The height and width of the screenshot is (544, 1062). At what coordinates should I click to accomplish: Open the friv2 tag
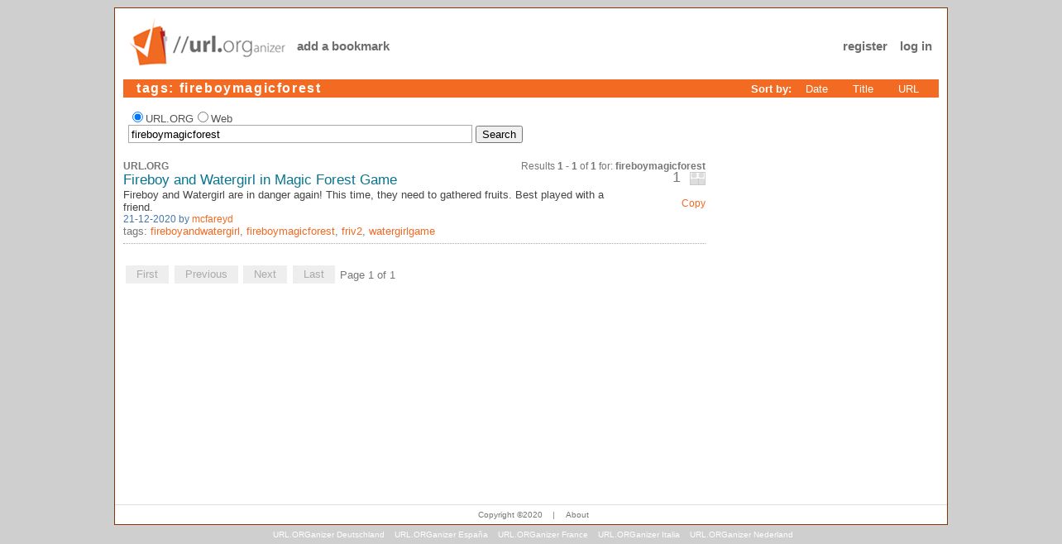click(352, 231)
